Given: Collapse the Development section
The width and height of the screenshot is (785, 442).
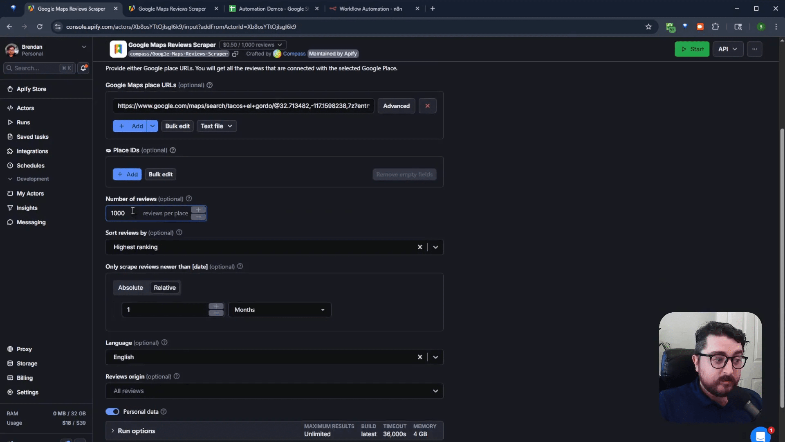Looking at the screenshot, I should 28,179.
